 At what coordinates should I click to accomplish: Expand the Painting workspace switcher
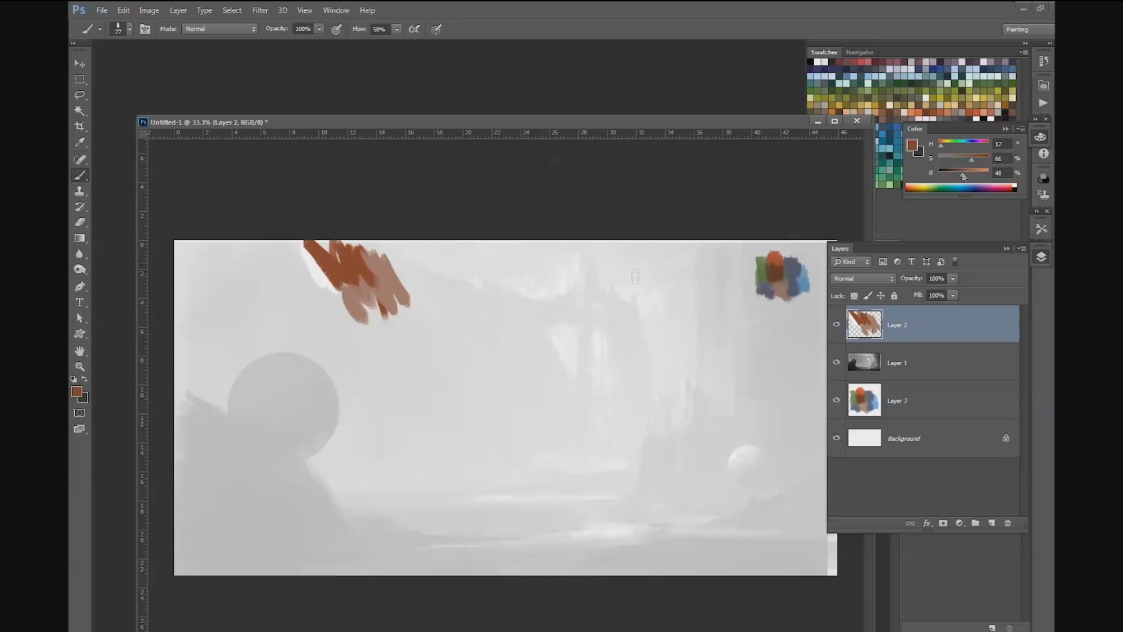coord(1027,29)
